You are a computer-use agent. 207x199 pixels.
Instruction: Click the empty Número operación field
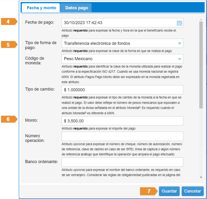click(x=122, y=136)
